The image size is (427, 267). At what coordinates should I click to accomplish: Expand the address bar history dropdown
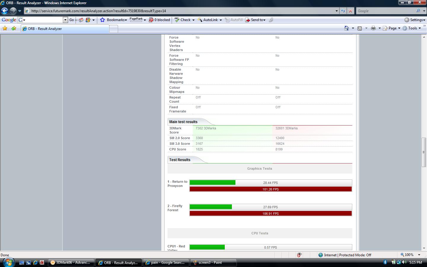(x=337, y=11)
